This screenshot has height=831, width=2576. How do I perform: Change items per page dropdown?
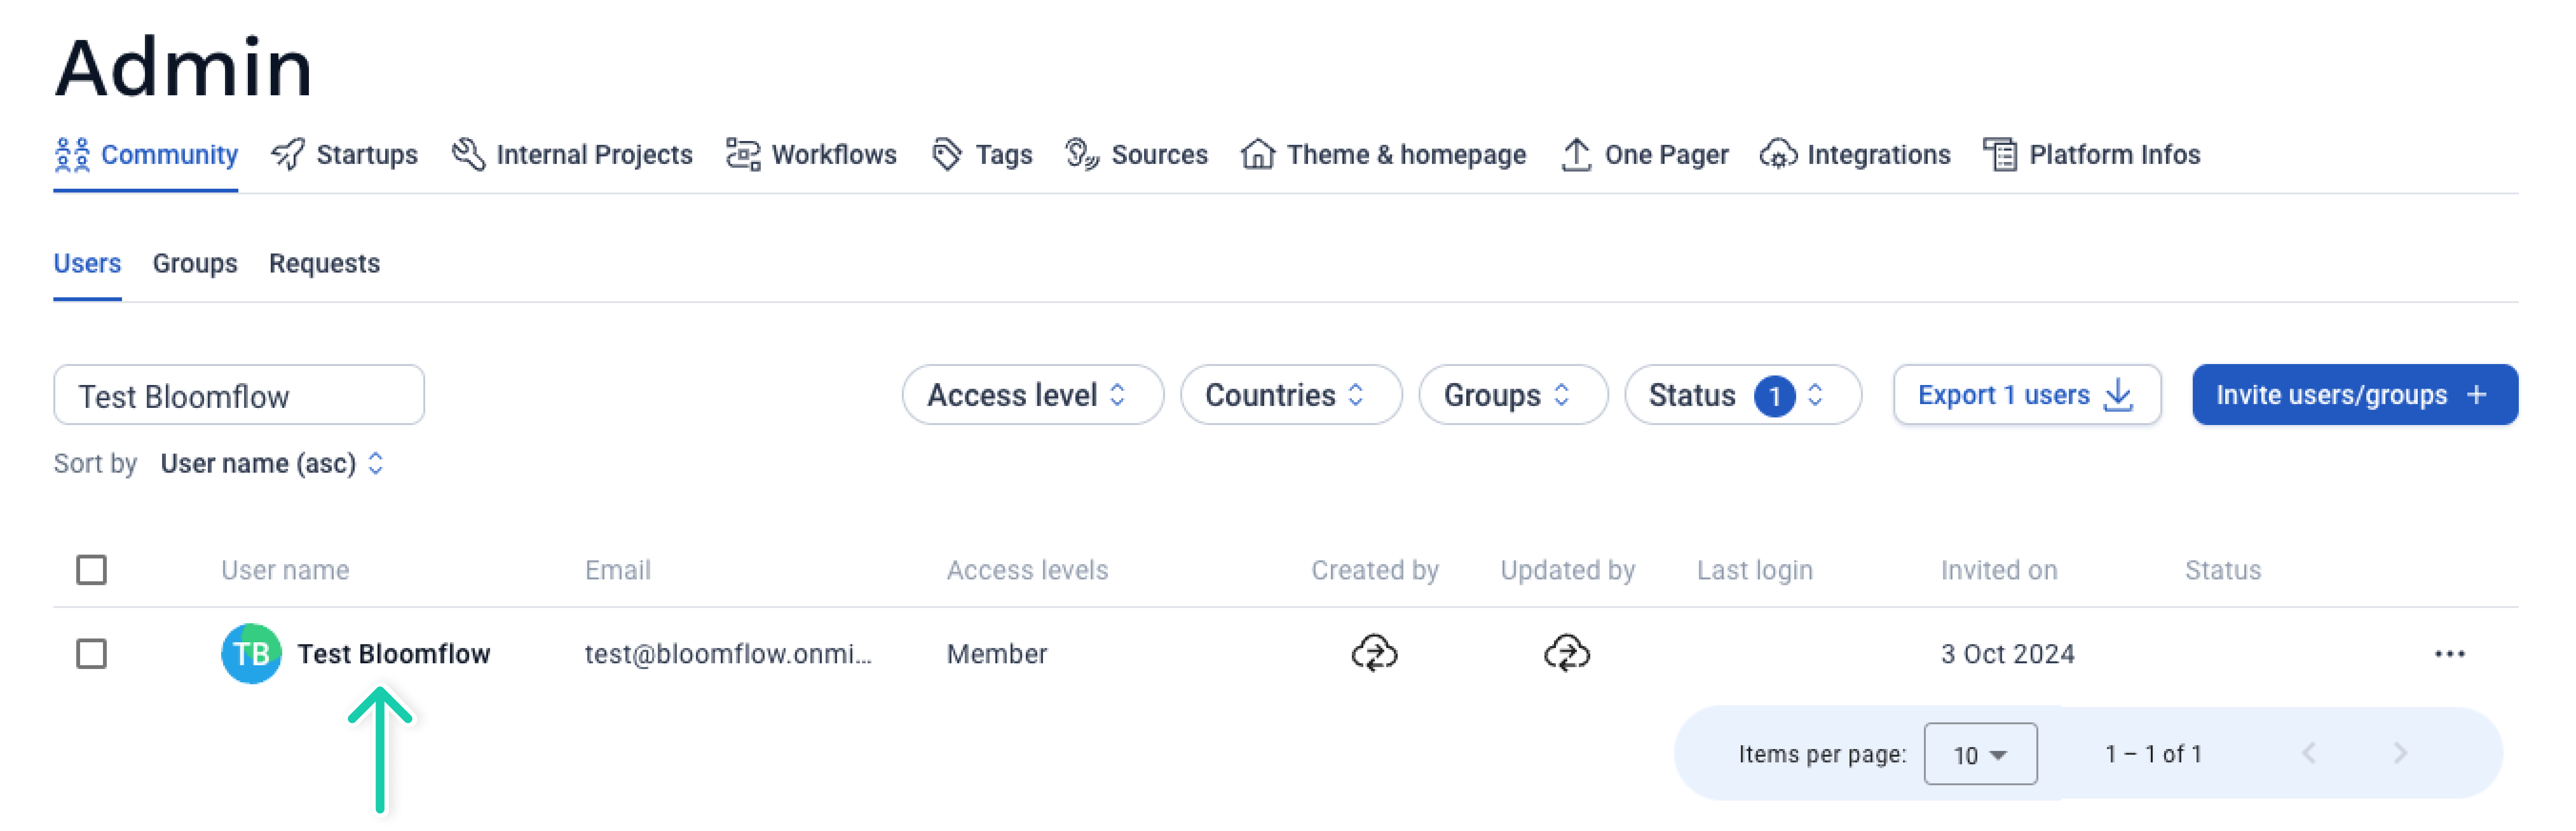(1979, 754)
